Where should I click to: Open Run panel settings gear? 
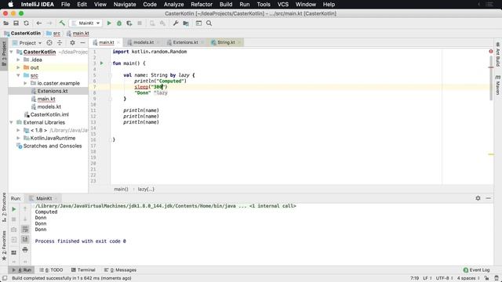click(478, 198)
